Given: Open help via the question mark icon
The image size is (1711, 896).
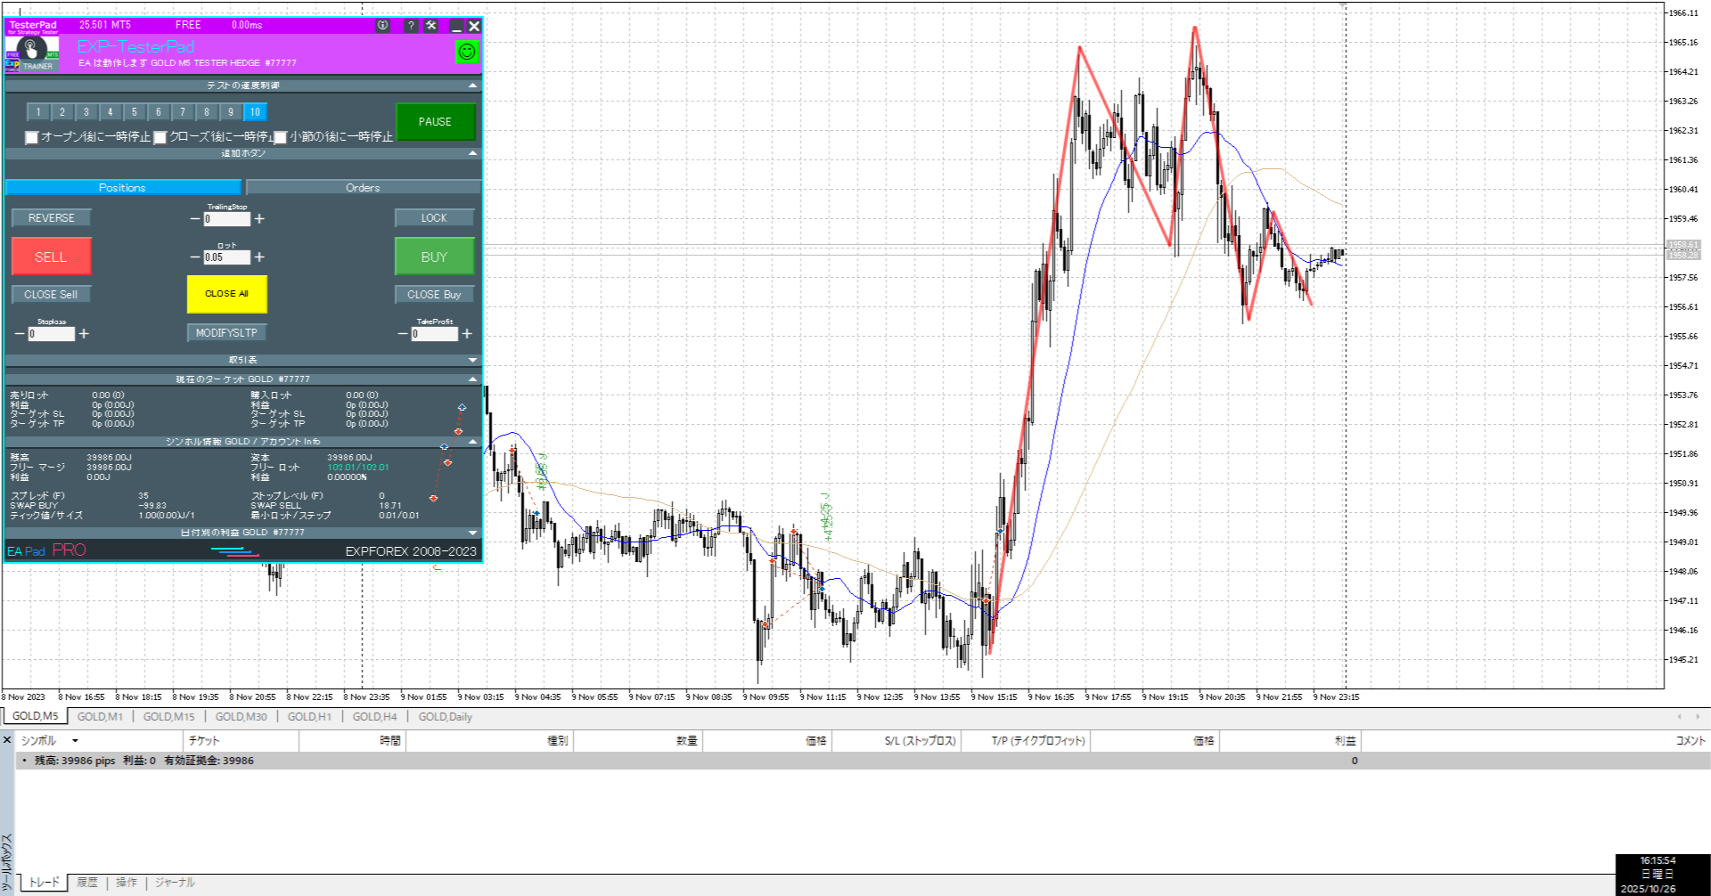Looking at the screenshot, I should (x=411, y=26).
